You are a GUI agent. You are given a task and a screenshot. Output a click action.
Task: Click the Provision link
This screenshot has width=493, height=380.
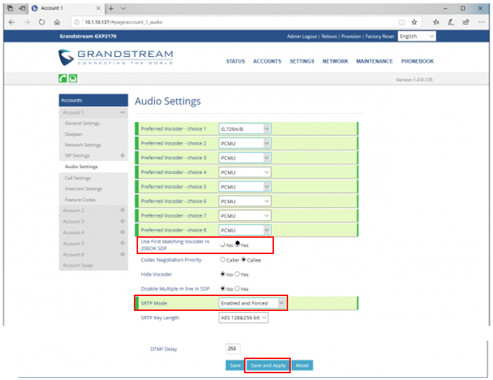351,37
